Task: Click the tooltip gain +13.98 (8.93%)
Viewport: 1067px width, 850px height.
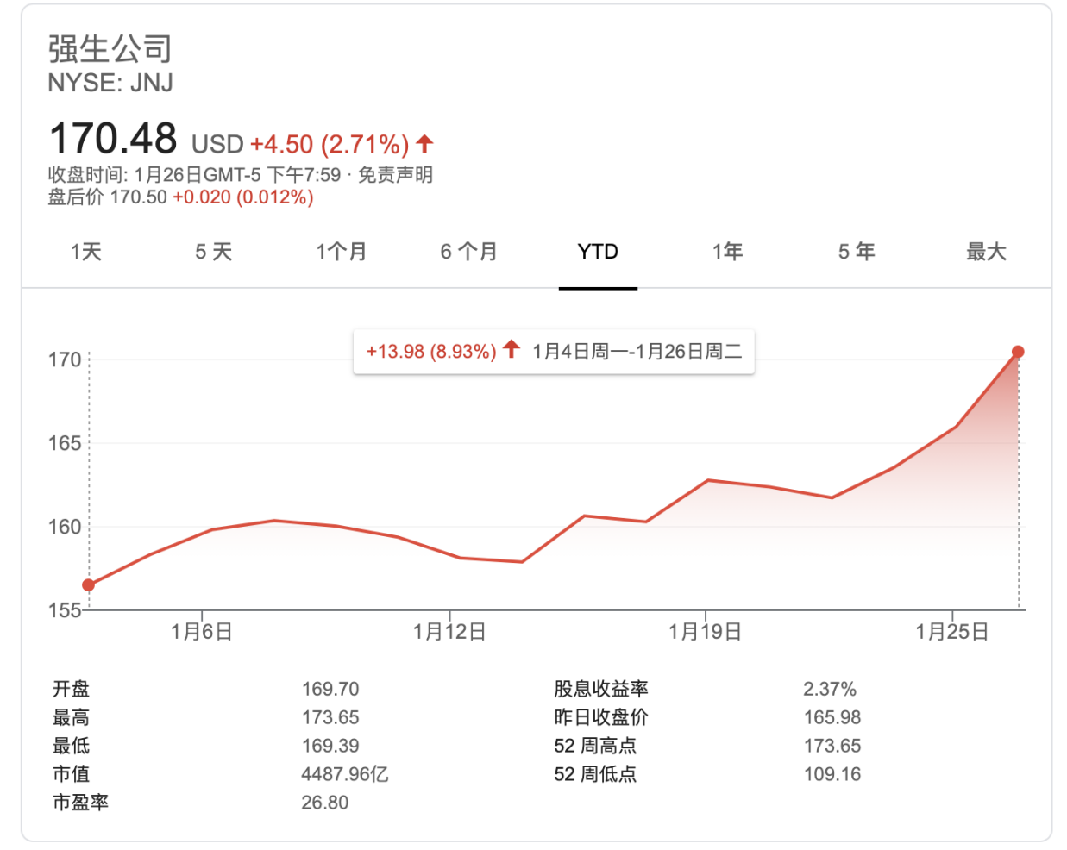Action: click(x=431, y=352)
